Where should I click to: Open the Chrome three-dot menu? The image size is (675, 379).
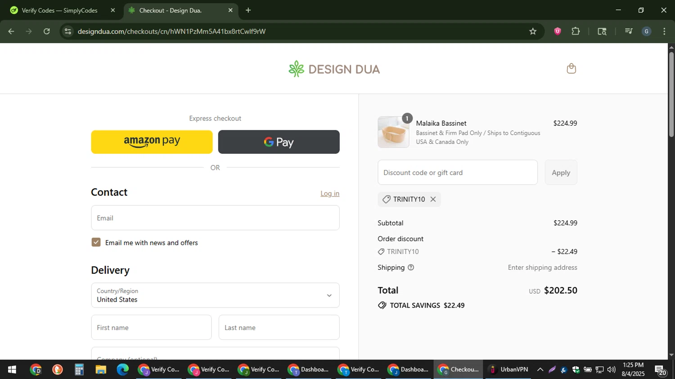click(664, 31)
